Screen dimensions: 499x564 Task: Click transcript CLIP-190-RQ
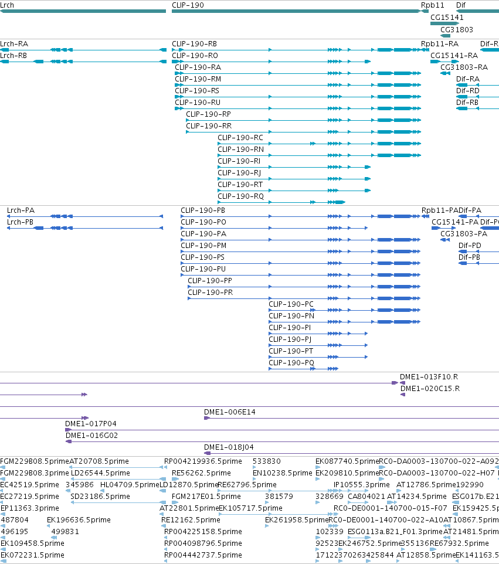click(240, 196)
